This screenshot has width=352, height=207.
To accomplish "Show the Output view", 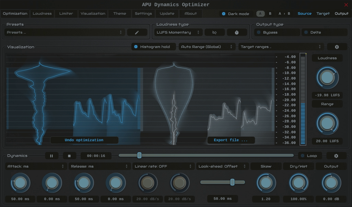I will pos(341,14).
